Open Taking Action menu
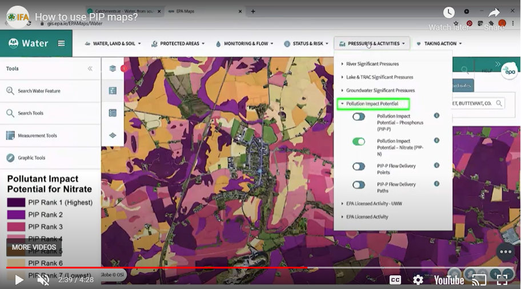This screenshot has width=521, height=289. (x=439, y=43)
